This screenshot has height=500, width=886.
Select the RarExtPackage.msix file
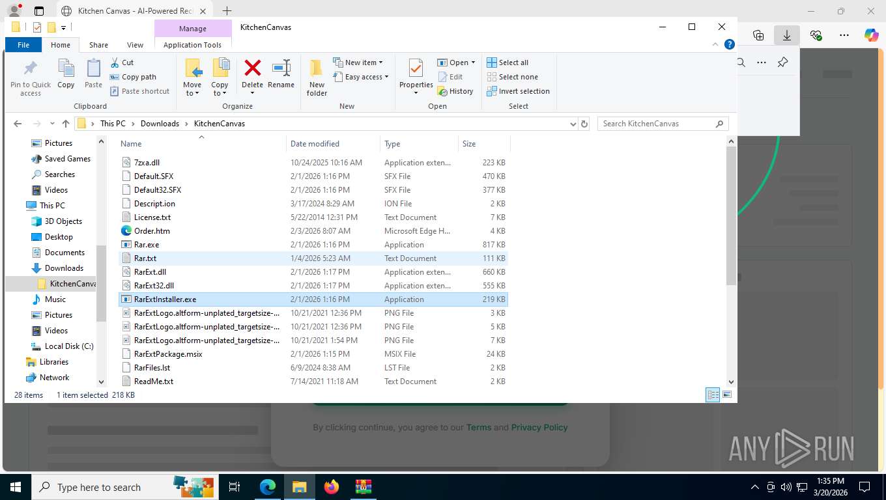[x=313, y=354]
